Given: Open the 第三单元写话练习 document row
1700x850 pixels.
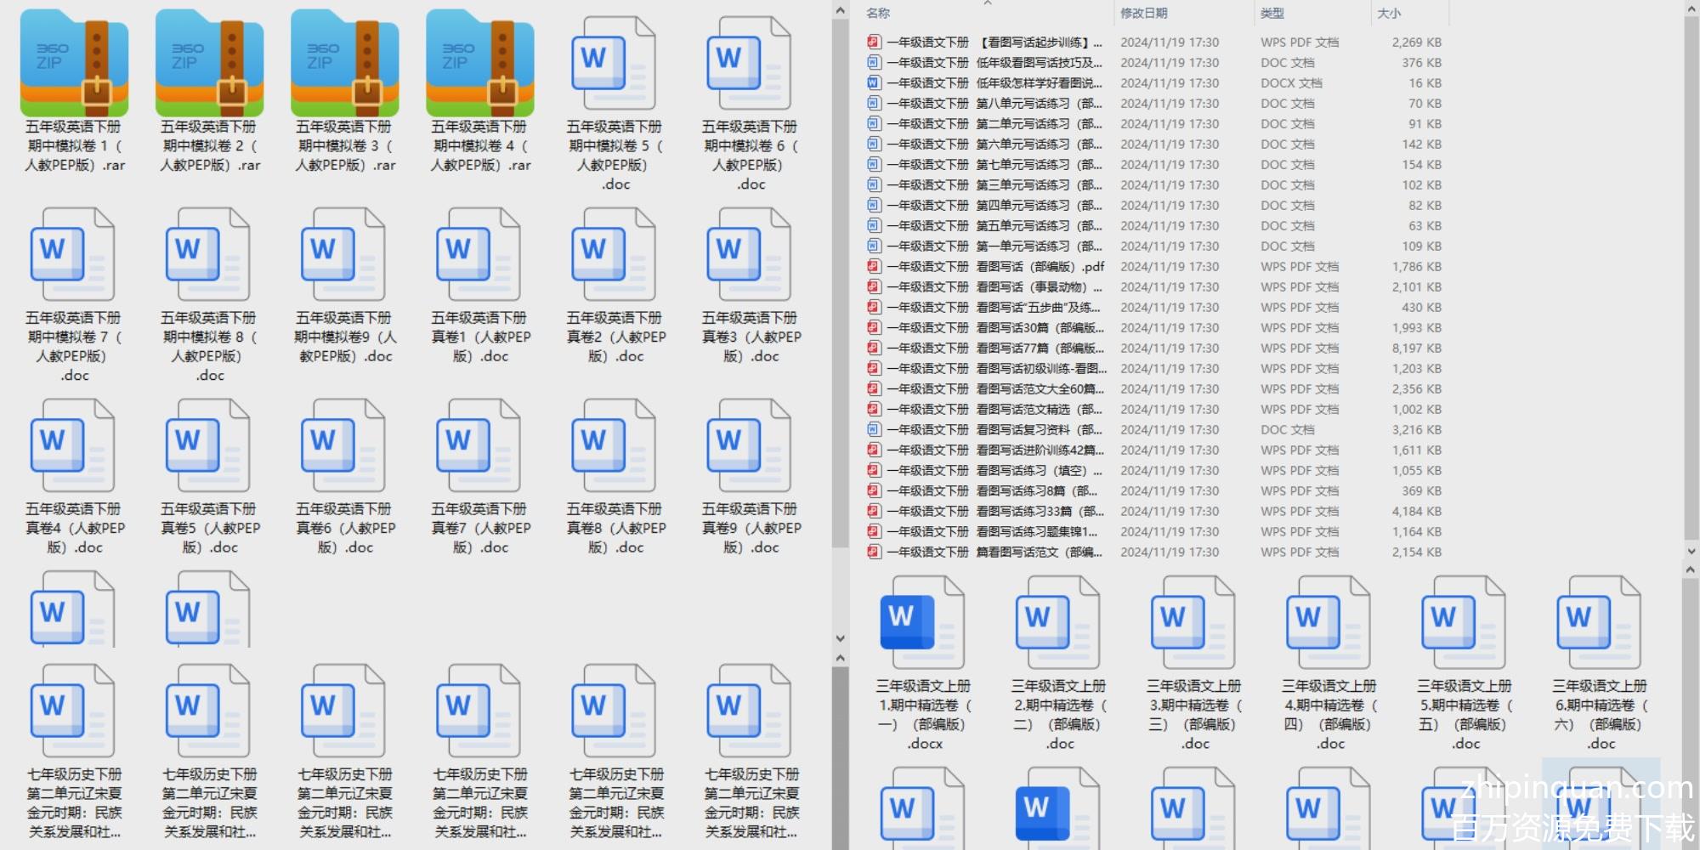Looking at the screenshot, I should [1154, 184].
